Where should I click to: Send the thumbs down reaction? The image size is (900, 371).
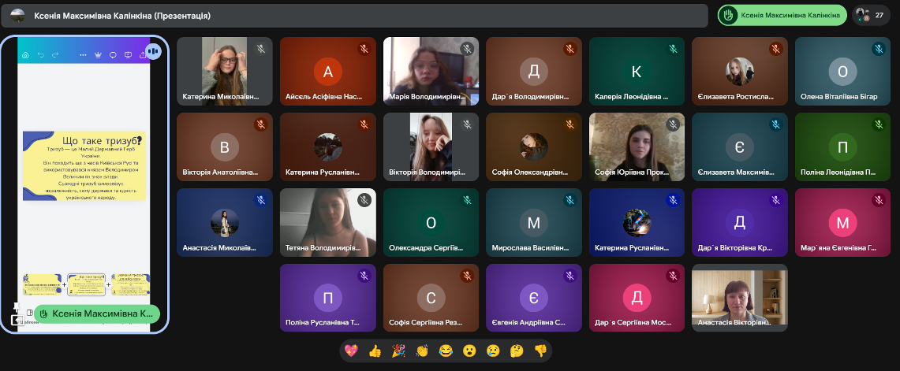tap(540, 351)
